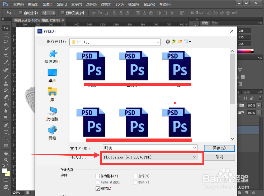The width and height of the screenshot is (264, 196).
Task: Select the Hand tool
Action: pos(6,153)
